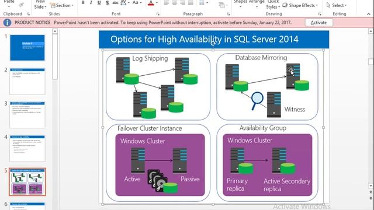Viewport: 374px width, 210px height.
Task: Click the Witness label
Action: (295, 109)
